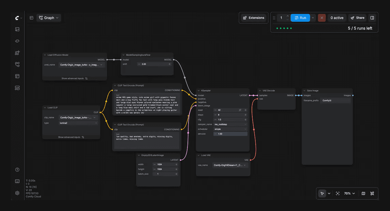Screen dimensions: 390x211
Task: Open the Extensions button
Action: tap(253, 18)
